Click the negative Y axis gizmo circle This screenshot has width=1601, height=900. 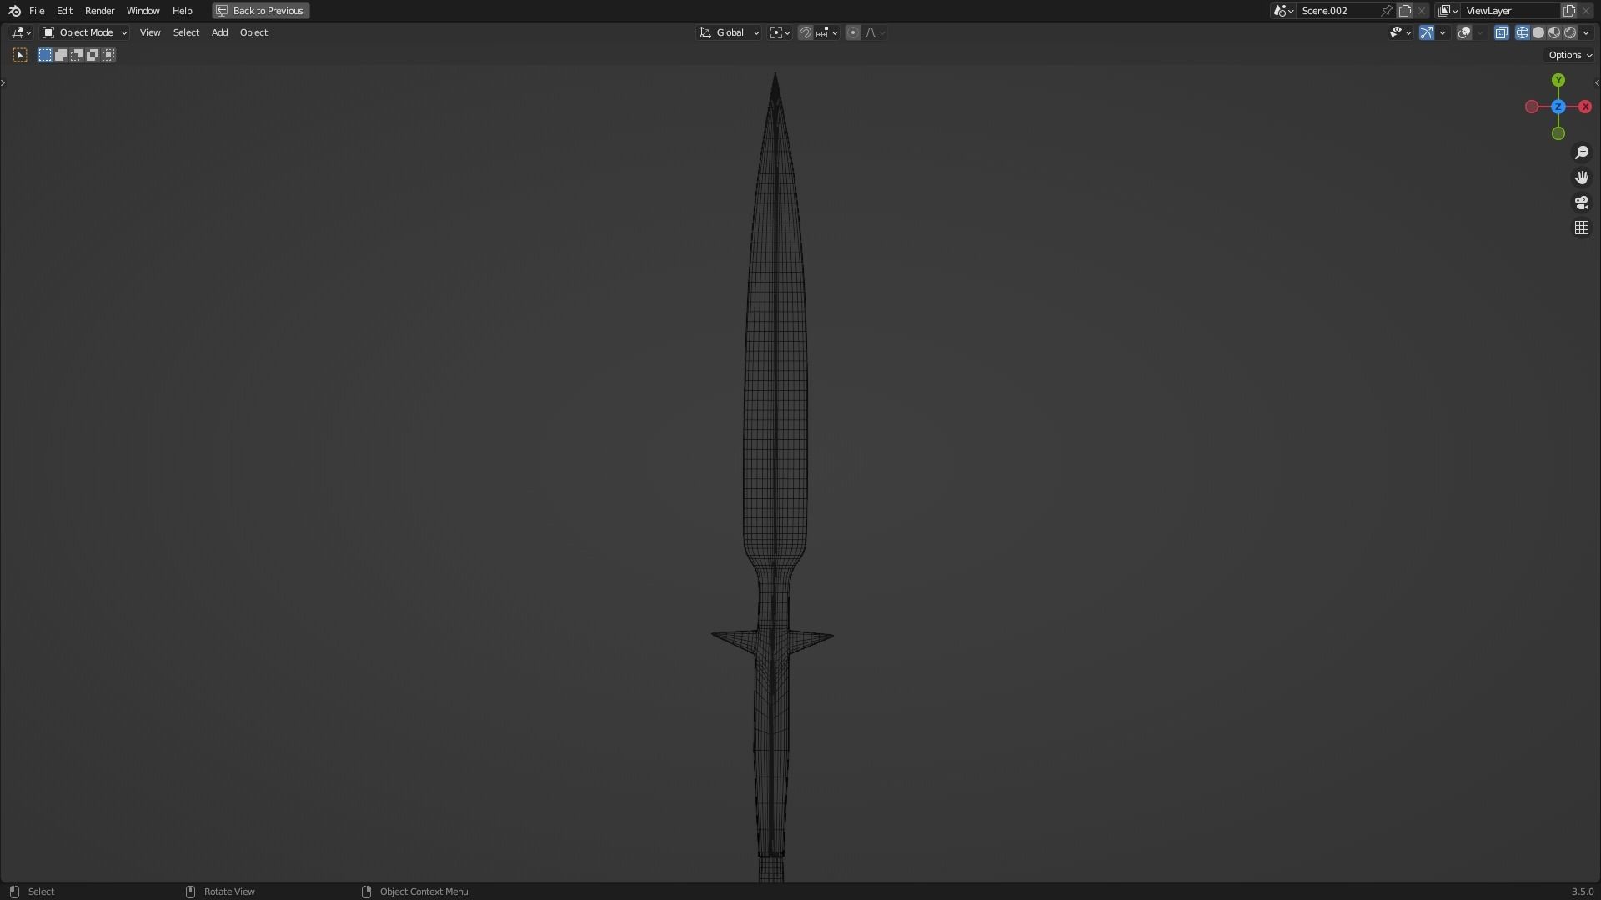click(1558, 133)
